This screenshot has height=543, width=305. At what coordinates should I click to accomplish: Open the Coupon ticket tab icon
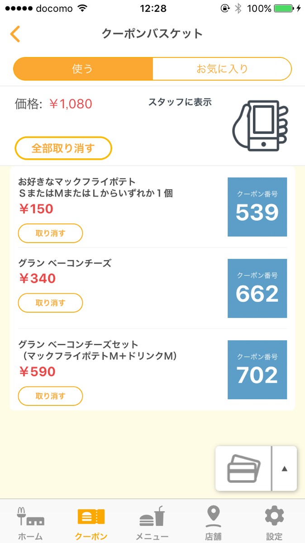tap(91, 517)
